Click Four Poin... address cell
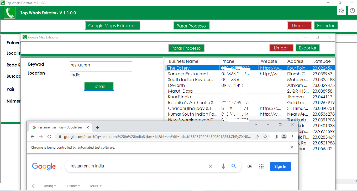 (298, 68)
